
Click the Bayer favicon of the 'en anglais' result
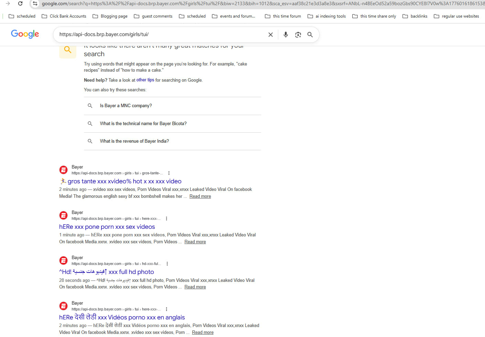click(x=63, y=306)
